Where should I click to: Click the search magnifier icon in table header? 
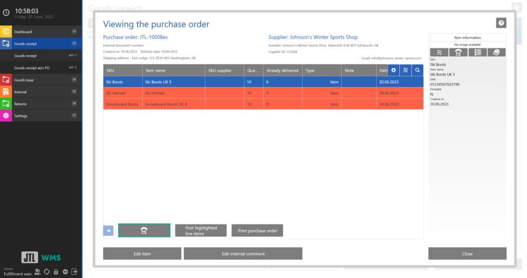[417, 71]
